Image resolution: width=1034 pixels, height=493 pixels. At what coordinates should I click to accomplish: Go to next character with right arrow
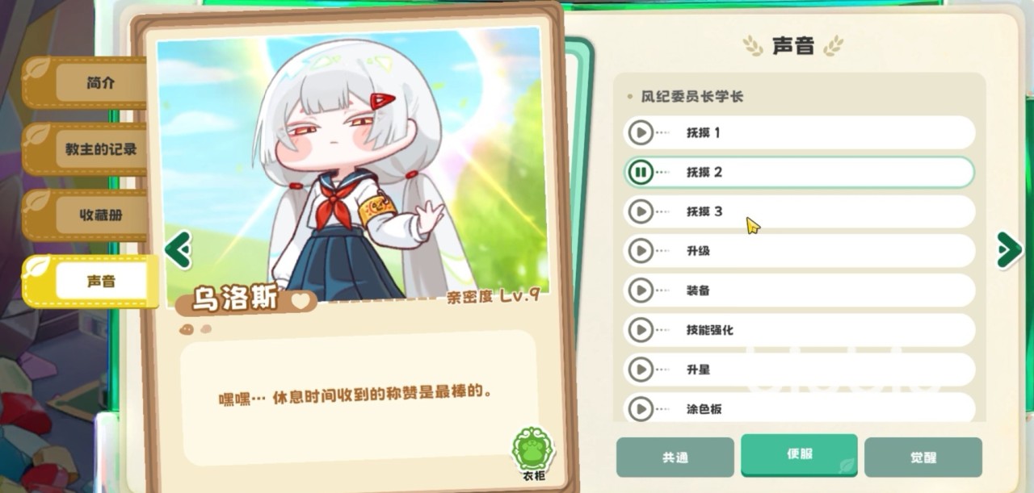point(1008,250)
